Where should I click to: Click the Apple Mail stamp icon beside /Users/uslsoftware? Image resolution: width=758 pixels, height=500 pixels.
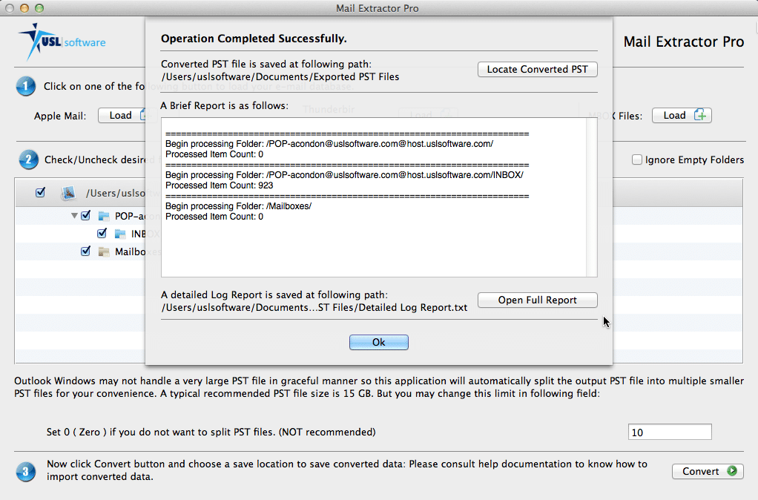coord(68,193)
